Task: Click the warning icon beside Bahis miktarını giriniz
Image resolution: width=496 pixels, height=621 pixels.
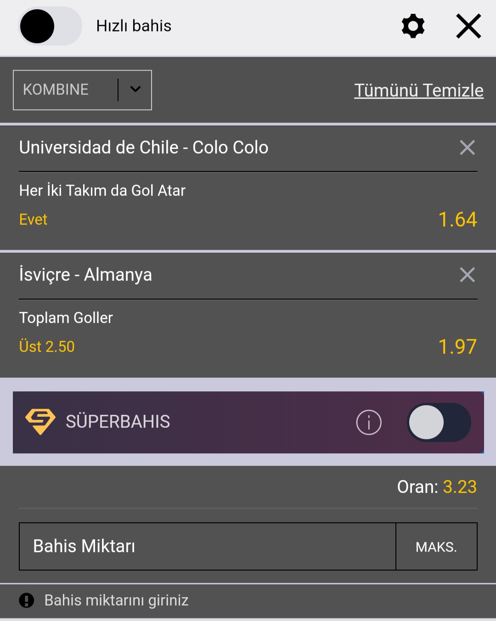Action: pyautogui.click(x=27, y=600)
